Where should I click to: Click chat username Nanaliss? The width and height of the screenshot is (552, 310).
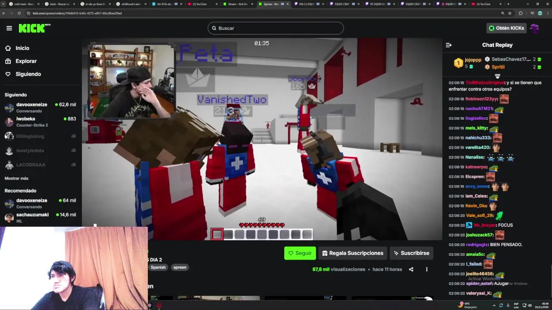click(474, 158)
